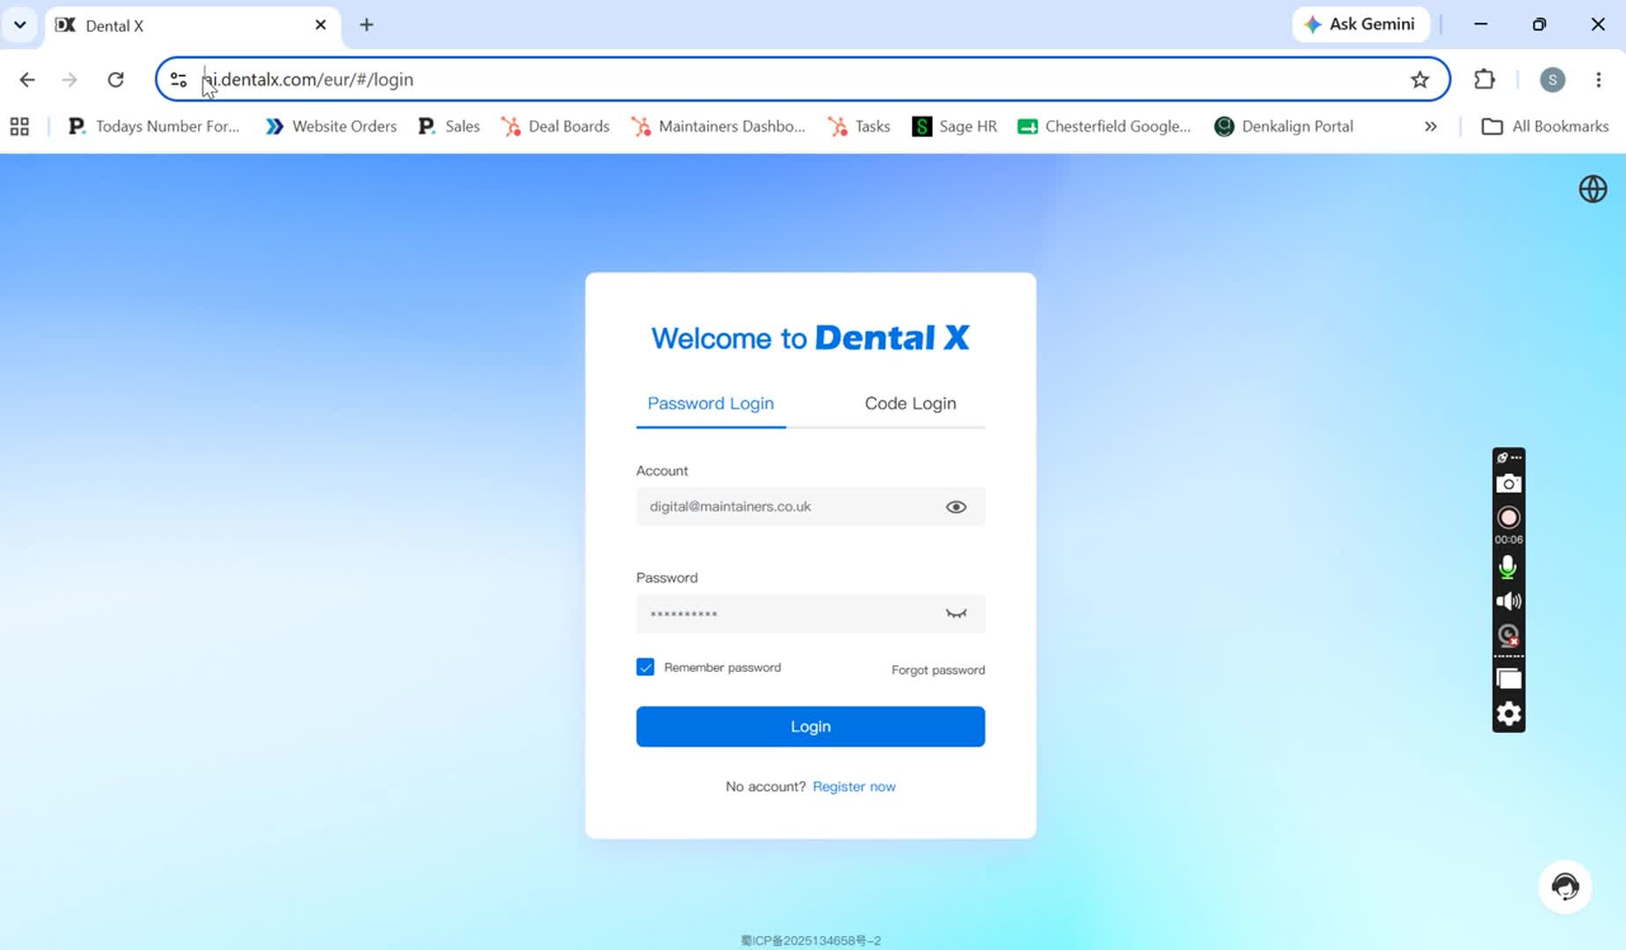Mute the recorder microphone
Viewport: 1626px width, 950px height.
coord(1508,567)
